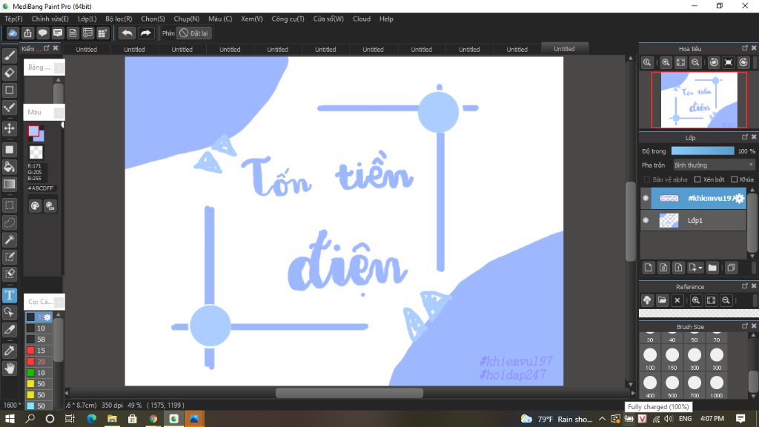Open the Cloud menu
The height and width of the screenshot is (427, 759).
pos(362,19)
